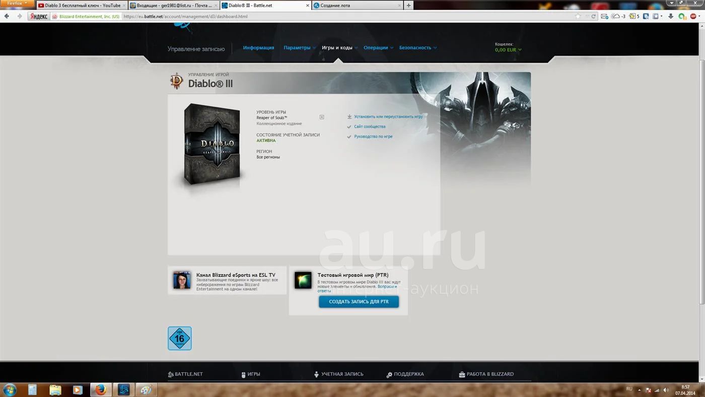Show Blizzard Entertainment site identity info

click(x=86, y=17)
